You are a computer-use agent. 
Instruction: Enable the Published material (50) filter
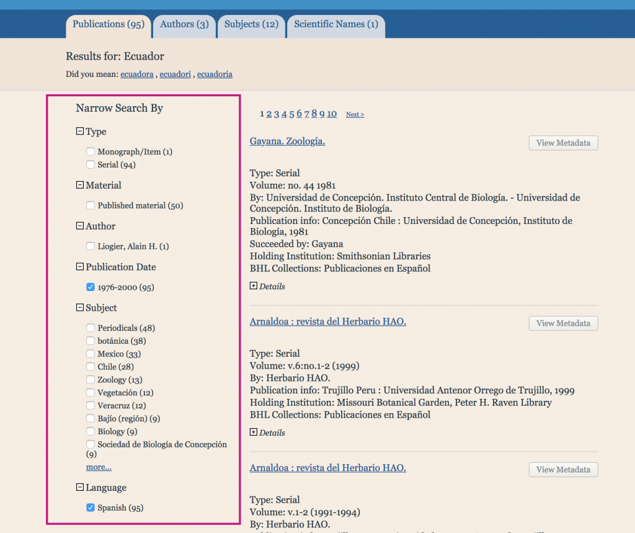click(x=90, y=205)
